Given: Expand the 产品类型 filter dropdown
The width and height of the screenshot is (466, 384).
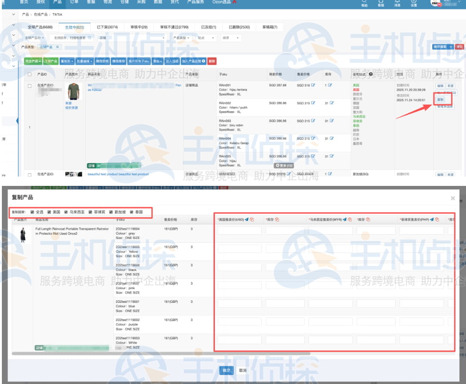Looking at the screenshot, I should [x=182, y=38].
